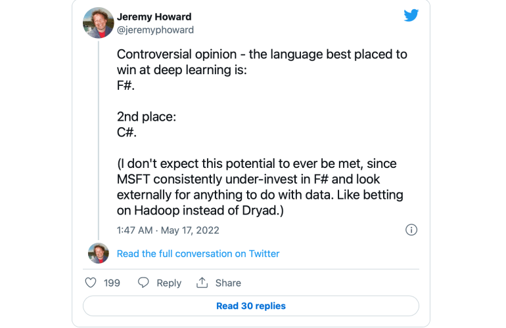
Task: Select the Reply text label
Action: [169, 283]
